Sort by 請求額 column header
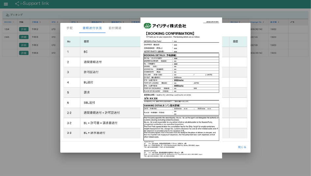Image resolution: width=311 pixels, height=176 pixels. (x=274, y=22)
